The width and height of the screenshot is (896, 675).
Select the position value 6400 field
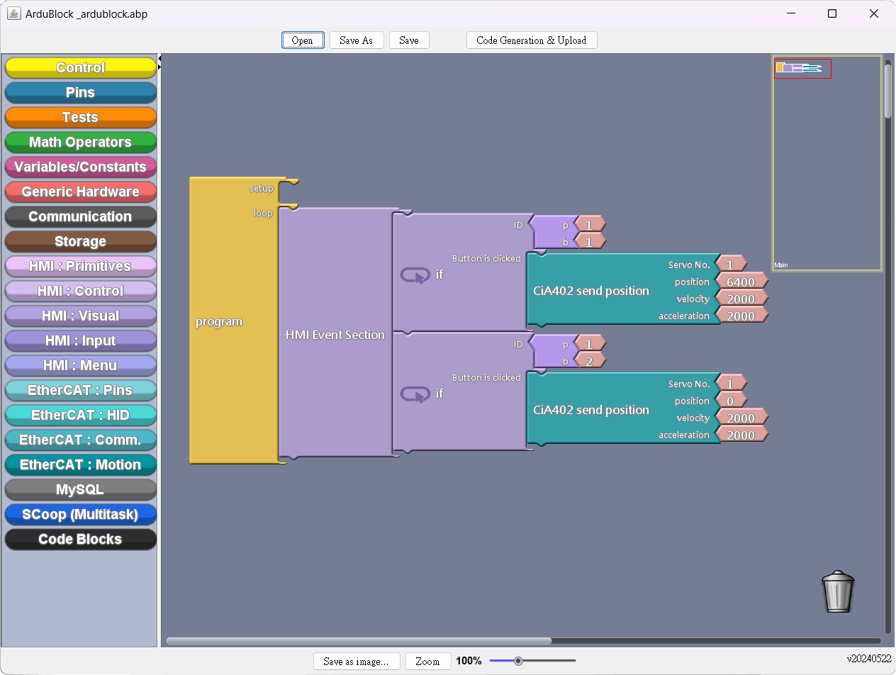(x=741, y=282)
